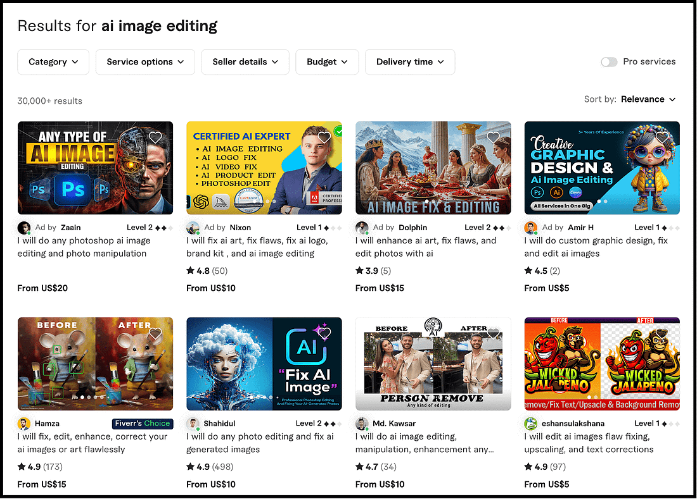Open the 'Certified AI Expert' gig thumbnail

pos(264,168)
